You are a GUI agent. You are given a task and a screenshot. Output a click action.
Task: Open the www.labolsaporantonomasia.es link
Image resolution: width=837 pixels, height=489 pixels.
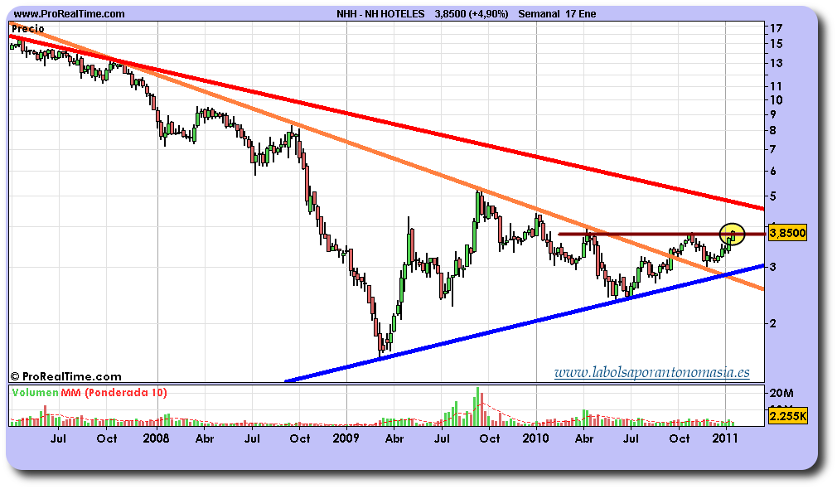click(x=651, y=372)
